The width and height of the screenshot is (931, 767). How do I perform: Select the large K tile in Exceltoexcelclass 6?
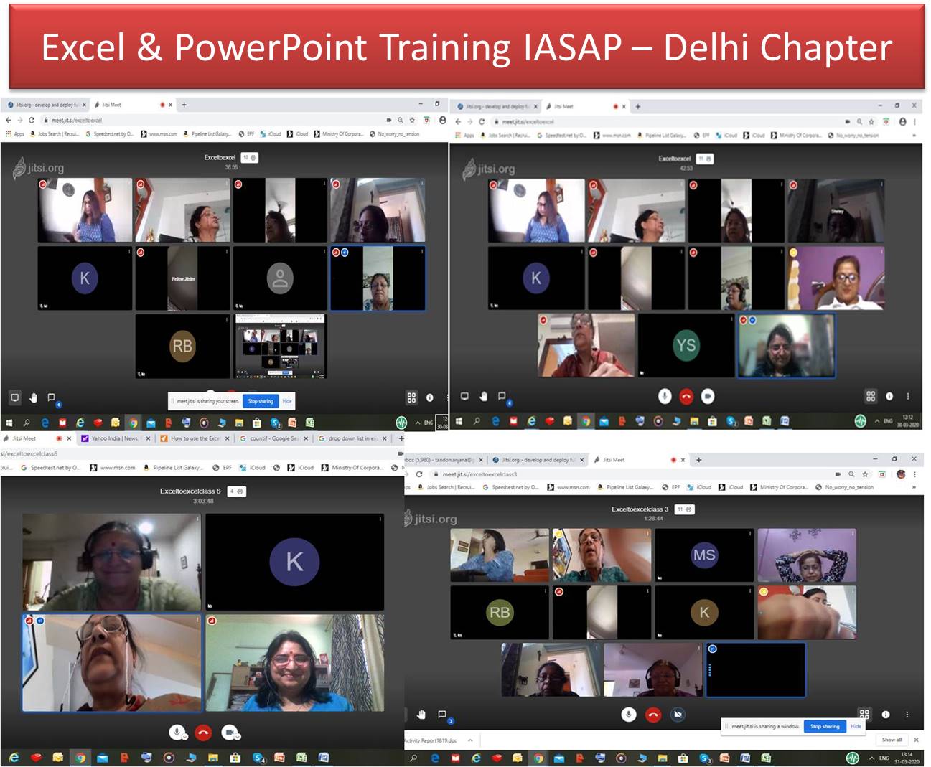(x=294, y=562)
